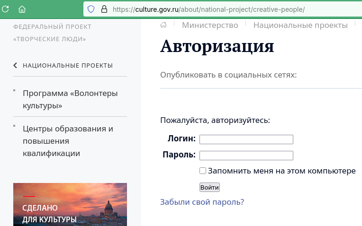Check Запомнить меня на этом компьютере

(203, 171)
